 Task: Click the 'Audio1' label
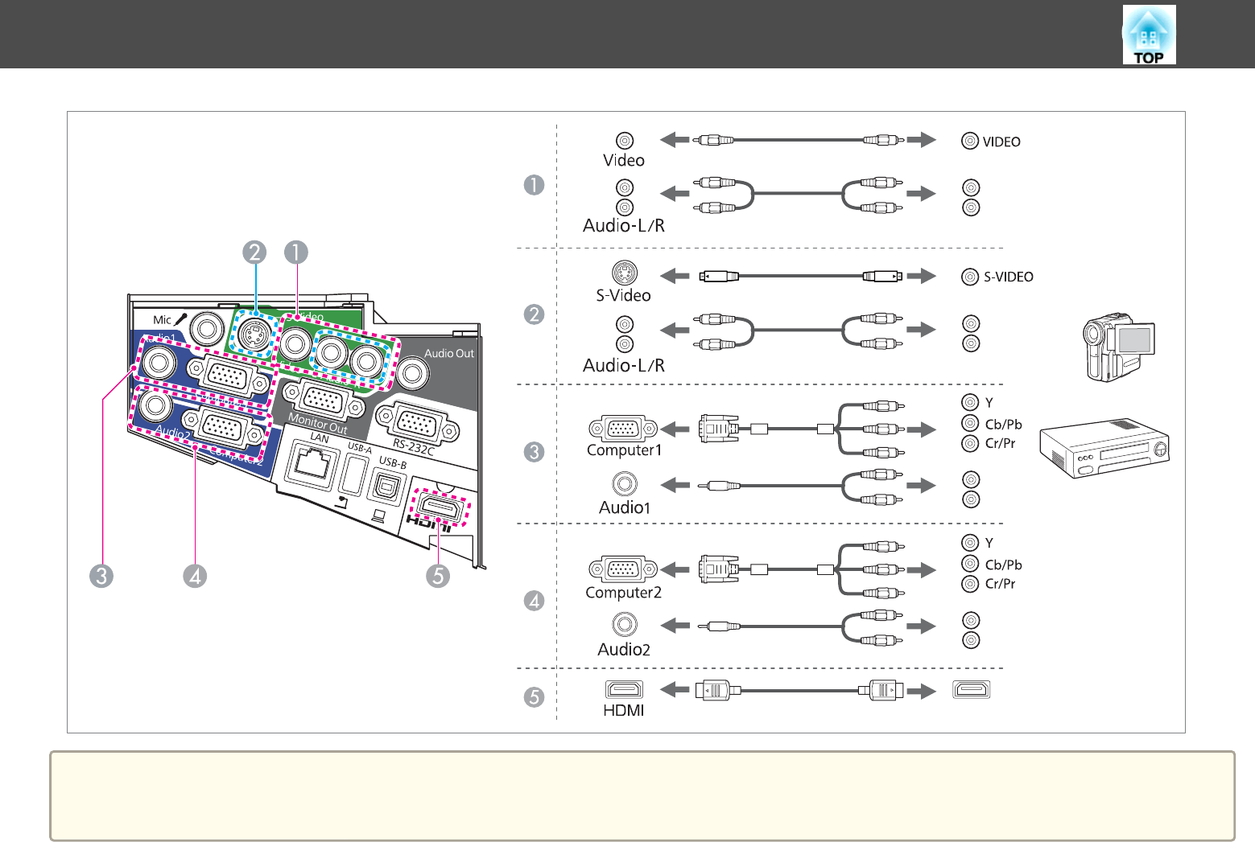624,507
